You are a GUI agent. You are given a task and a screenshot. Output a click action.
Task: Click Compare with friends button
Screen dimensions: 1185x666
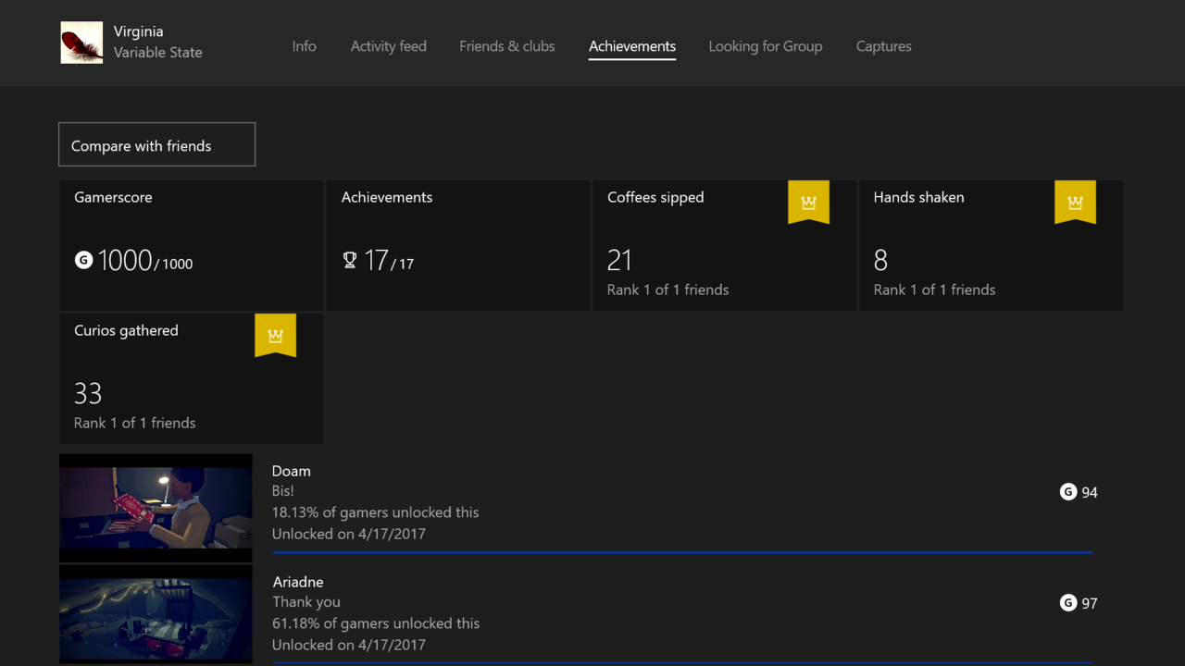(156, 144)
